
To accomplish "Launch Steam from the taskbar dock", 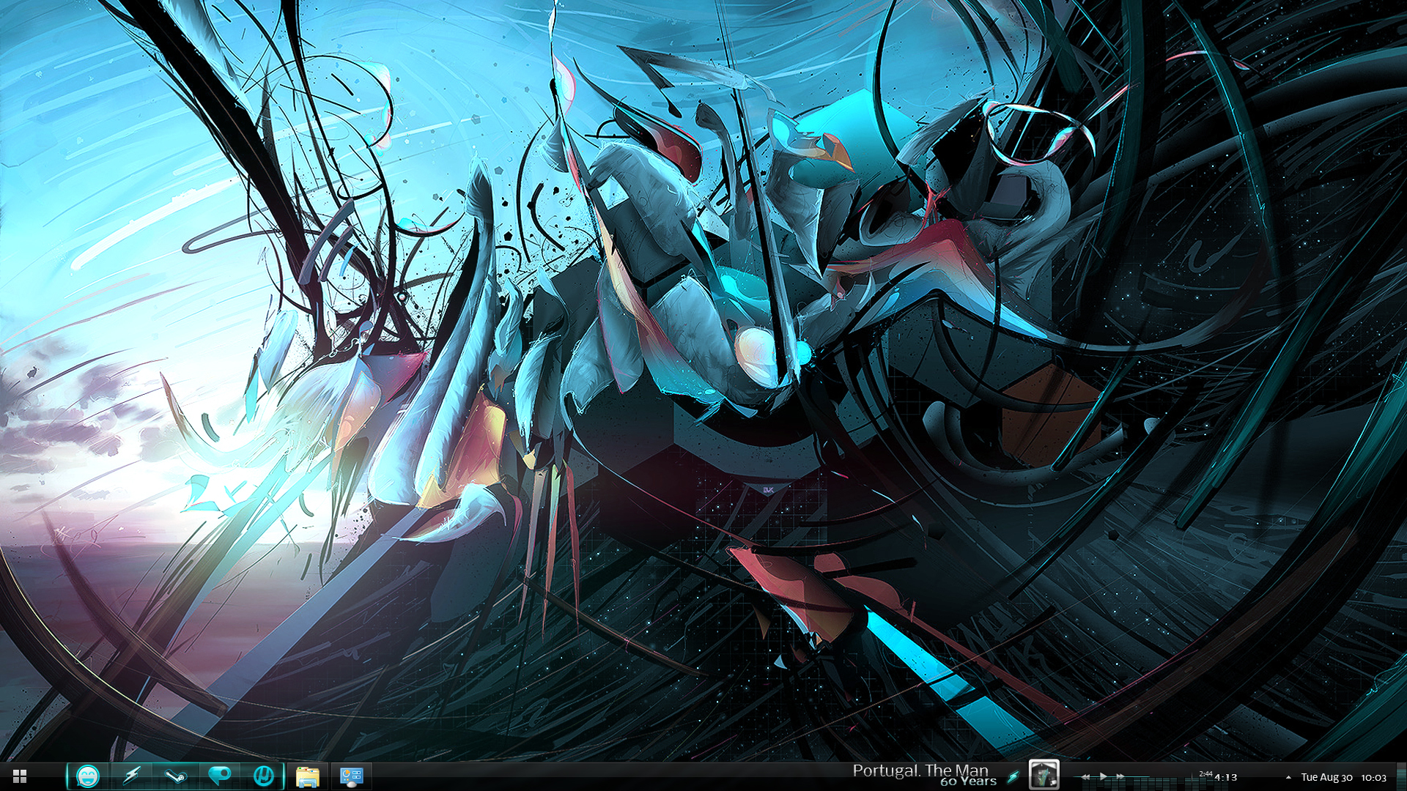I will 176,776.
